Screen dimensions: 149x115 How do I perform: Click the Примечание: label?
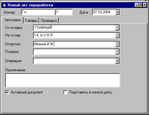16,70
